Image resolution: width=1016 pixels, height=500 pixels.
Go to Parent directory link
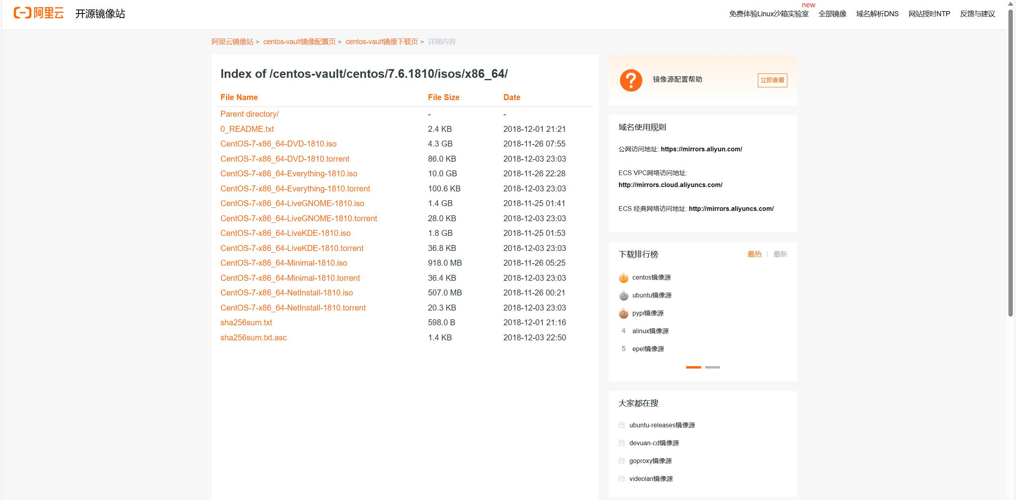pos(249,114)
